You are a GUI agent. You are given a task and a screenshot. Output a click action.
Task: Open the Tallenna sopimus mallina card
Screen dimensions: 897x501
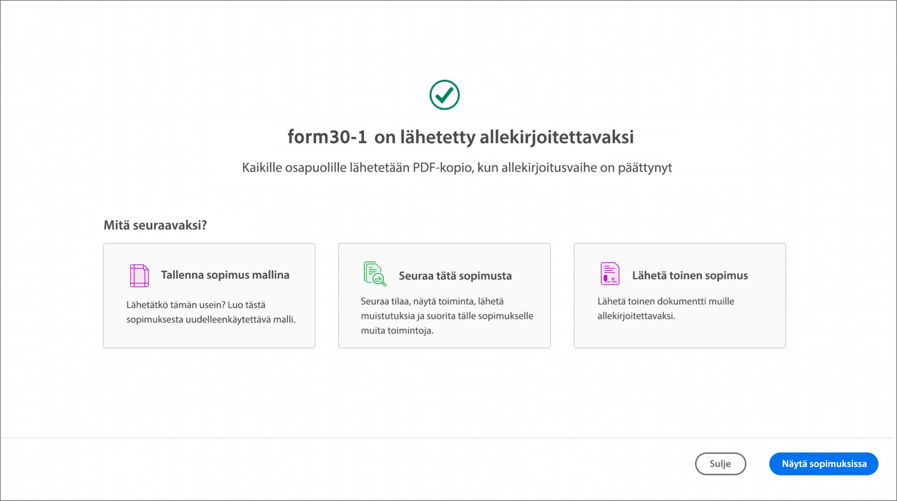pyautogui.click(x=209, y=295)
